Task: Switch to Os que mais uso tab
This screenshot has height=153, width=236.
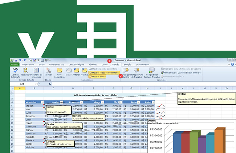Action: point(57,64)
